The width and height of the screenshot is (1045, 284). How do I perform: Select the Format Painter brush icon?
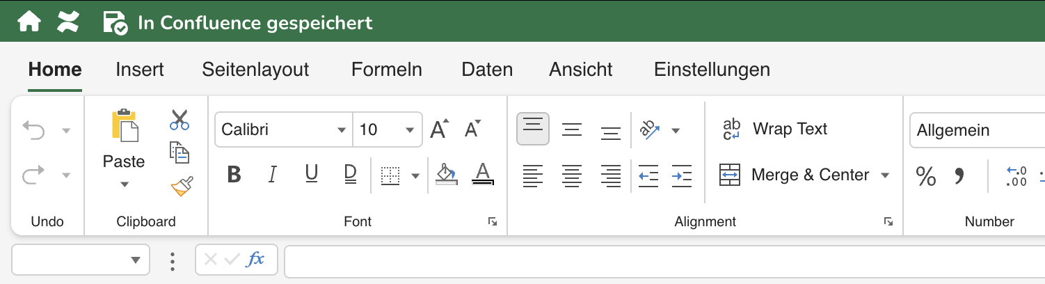[181, 186]
